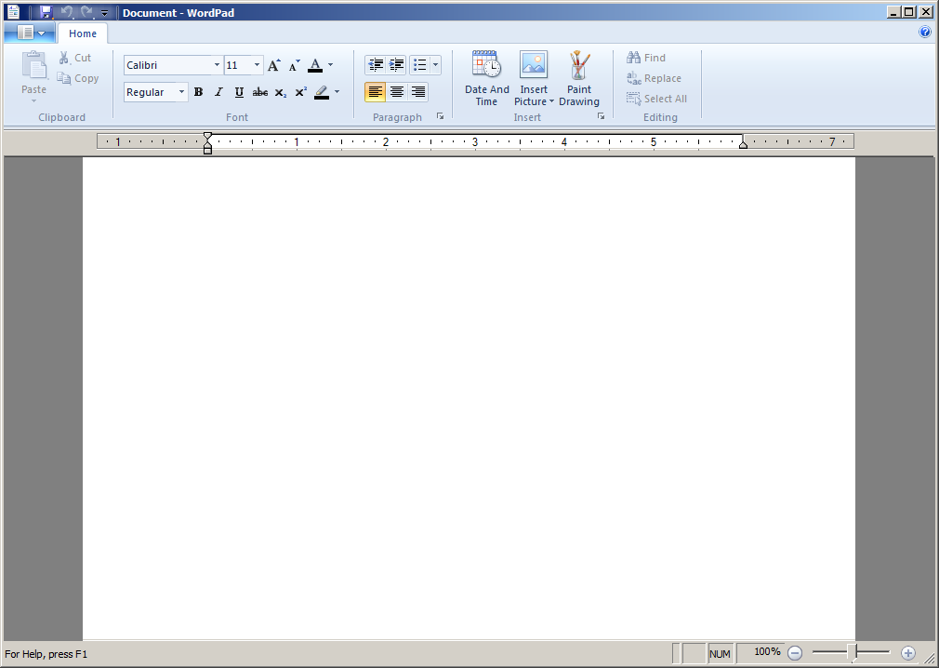Screen dimensions: 939x668
Task: Toggle Italic formatting
Action: 218,92
